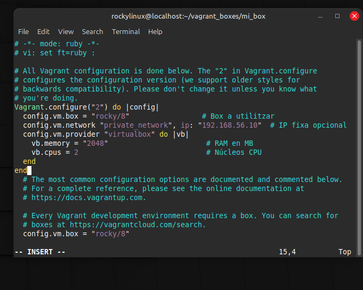Open the Edit menu
The image size is (363, 290).
pyautogui.click(x=43, y=32)
